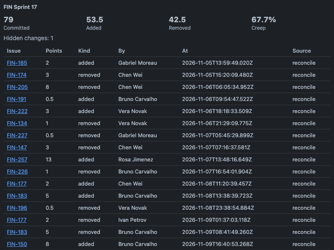The height and width of the screenshot is (250, 334).
Task: Click the By column header
Action: point(122,51)
